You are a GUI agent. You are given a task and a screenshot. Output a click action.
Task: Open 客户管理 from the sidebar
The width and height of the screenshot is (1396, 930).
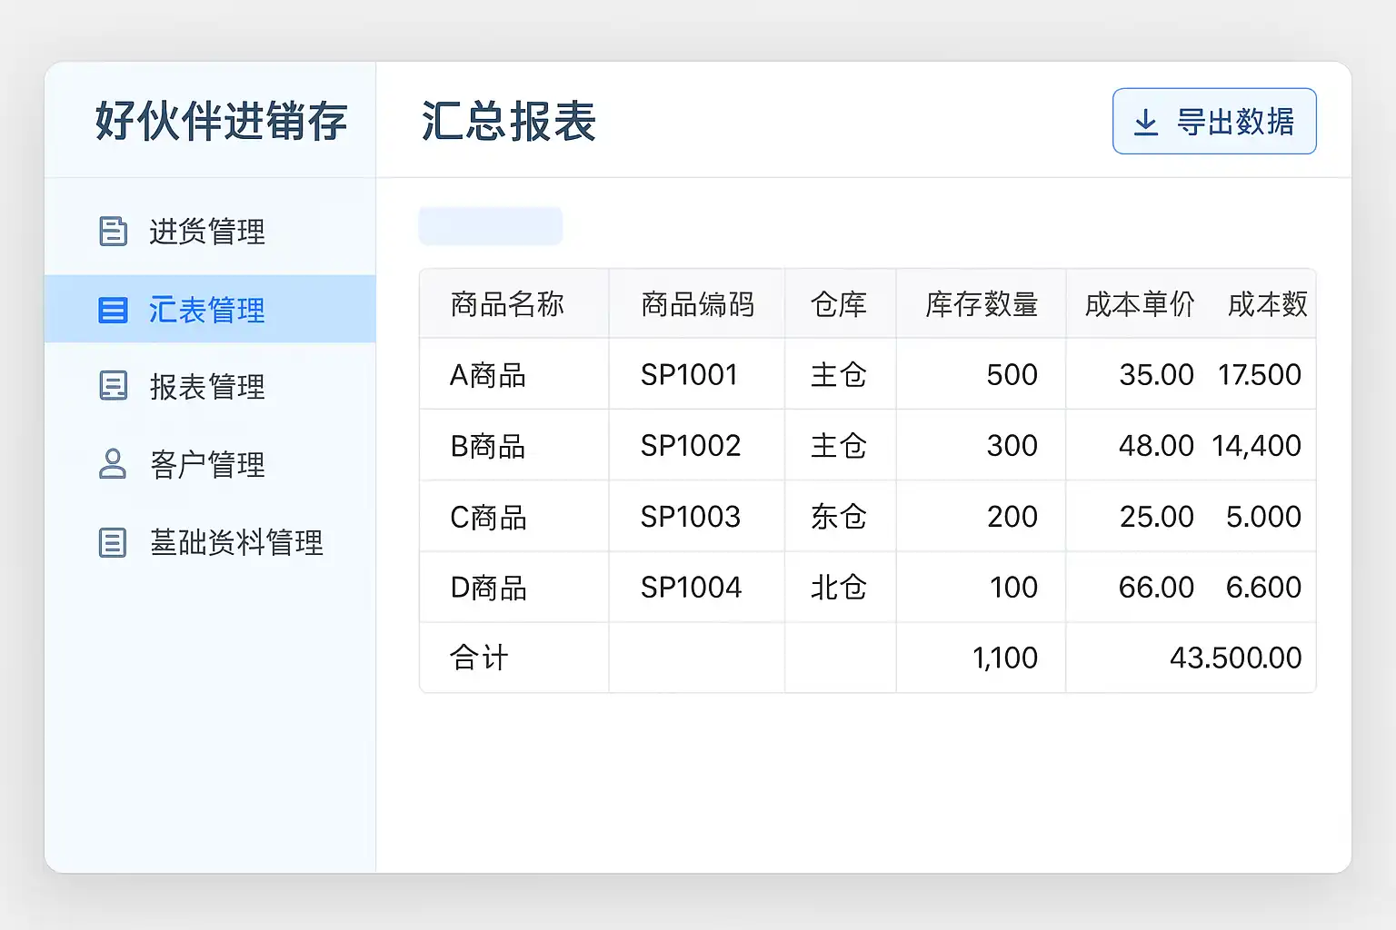[207, 465]
